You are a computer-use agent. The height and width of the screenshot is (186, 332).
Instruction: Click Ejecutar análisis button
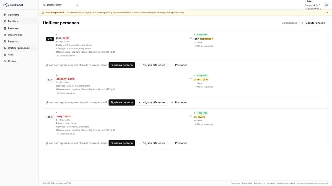(313, 23)
